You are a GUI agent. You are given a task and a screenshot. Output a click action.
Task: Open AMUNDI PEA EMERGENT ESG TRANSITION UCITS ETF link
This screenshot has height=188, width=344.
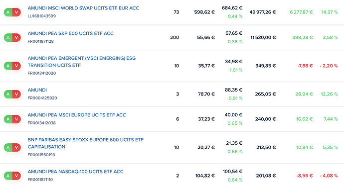[x=82, y=62]
